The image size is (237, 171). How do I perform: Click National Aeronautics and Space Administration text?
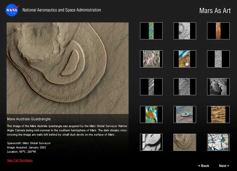(x=62, y=10)
